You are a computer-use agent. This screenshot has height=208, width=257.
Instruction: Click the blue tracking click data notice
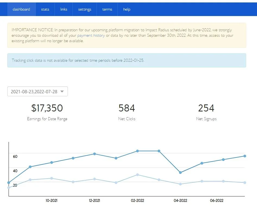[126, 60]
